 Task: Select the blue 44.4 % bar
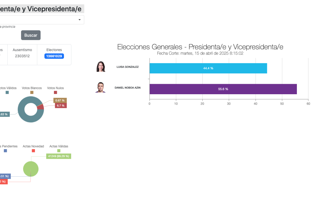[x=208, y=68]
